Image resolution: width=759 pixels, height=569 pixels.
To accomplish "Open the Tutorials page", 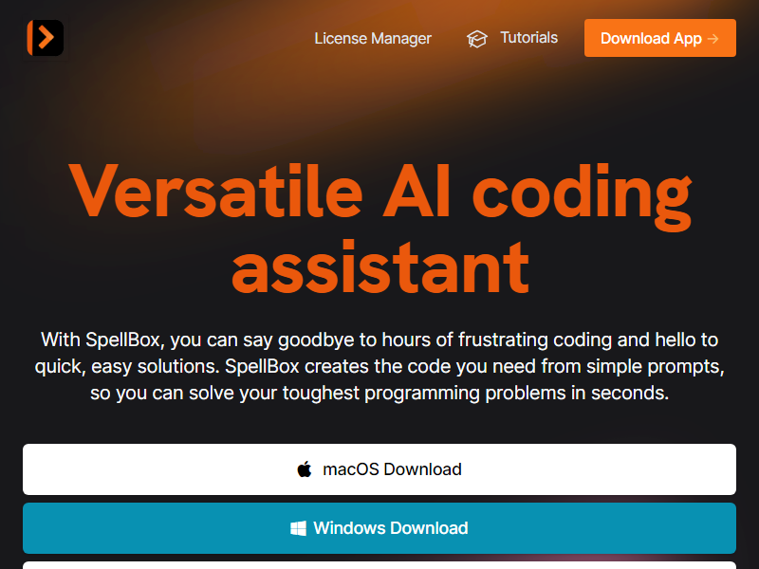I will click(x=528, y=38).
